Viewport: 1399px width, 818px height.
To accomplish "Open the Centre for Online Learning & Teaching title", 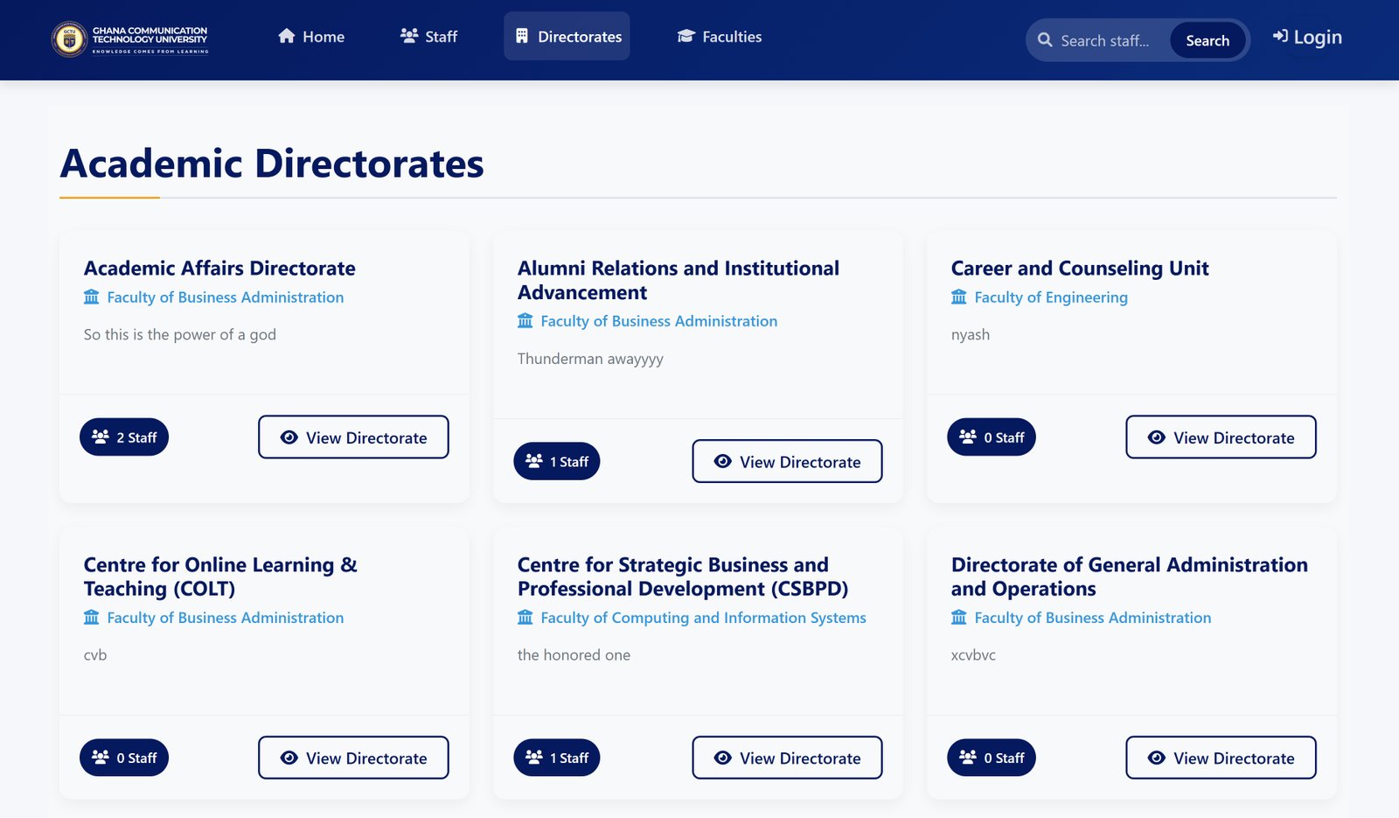I will (220, 577).
